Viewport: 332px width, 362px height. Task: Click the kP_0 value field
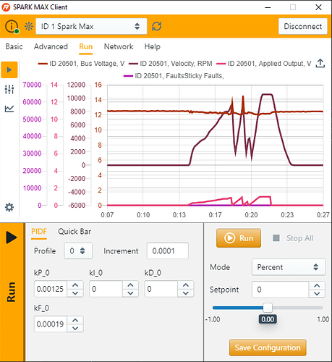pyautogui.click(x=51, y=289)
